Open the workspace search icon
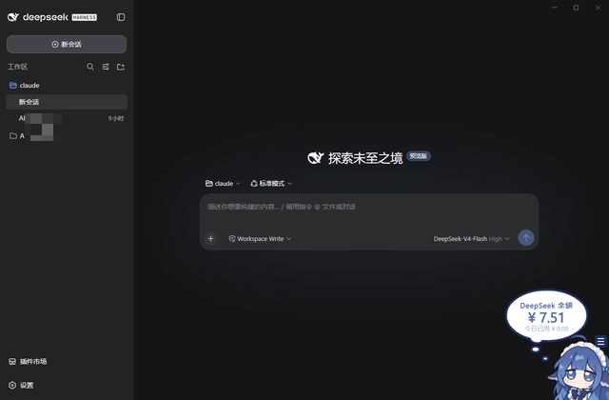This screenshot has width=609, height=400. pos(90,67)
